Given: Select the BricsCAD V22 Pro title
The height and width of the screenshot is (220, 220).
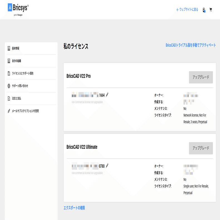Looking at the screenshot, I should coord(78,76).
